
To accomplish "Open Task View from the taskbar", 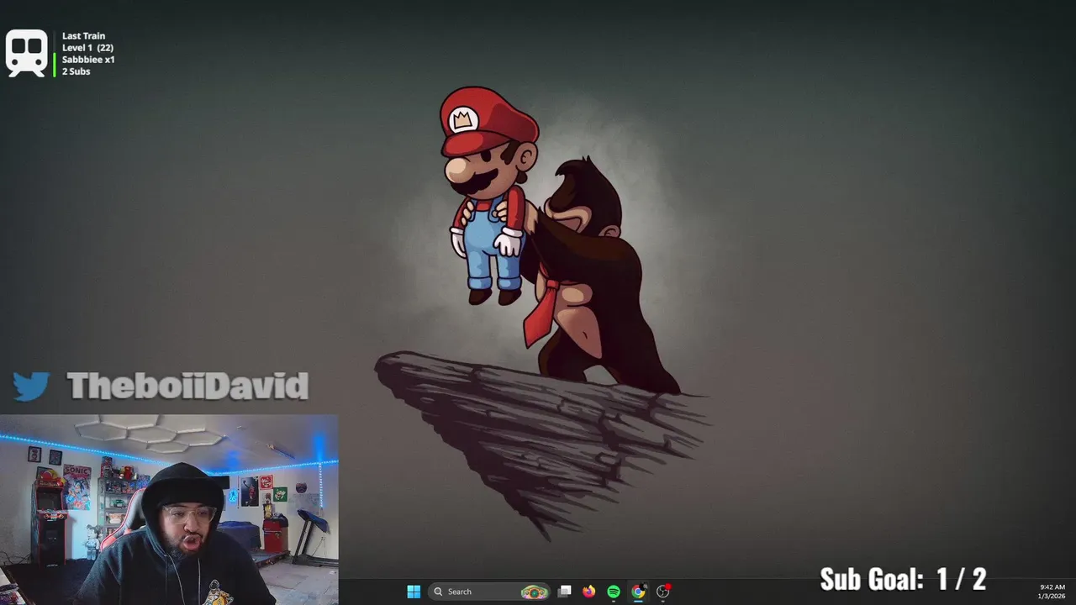I will 565,592.
